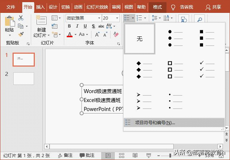Expand the Font Color dropdown arrow
Image resolution: width=230 pixels, height=160 pixels.
tap(75, 34)
